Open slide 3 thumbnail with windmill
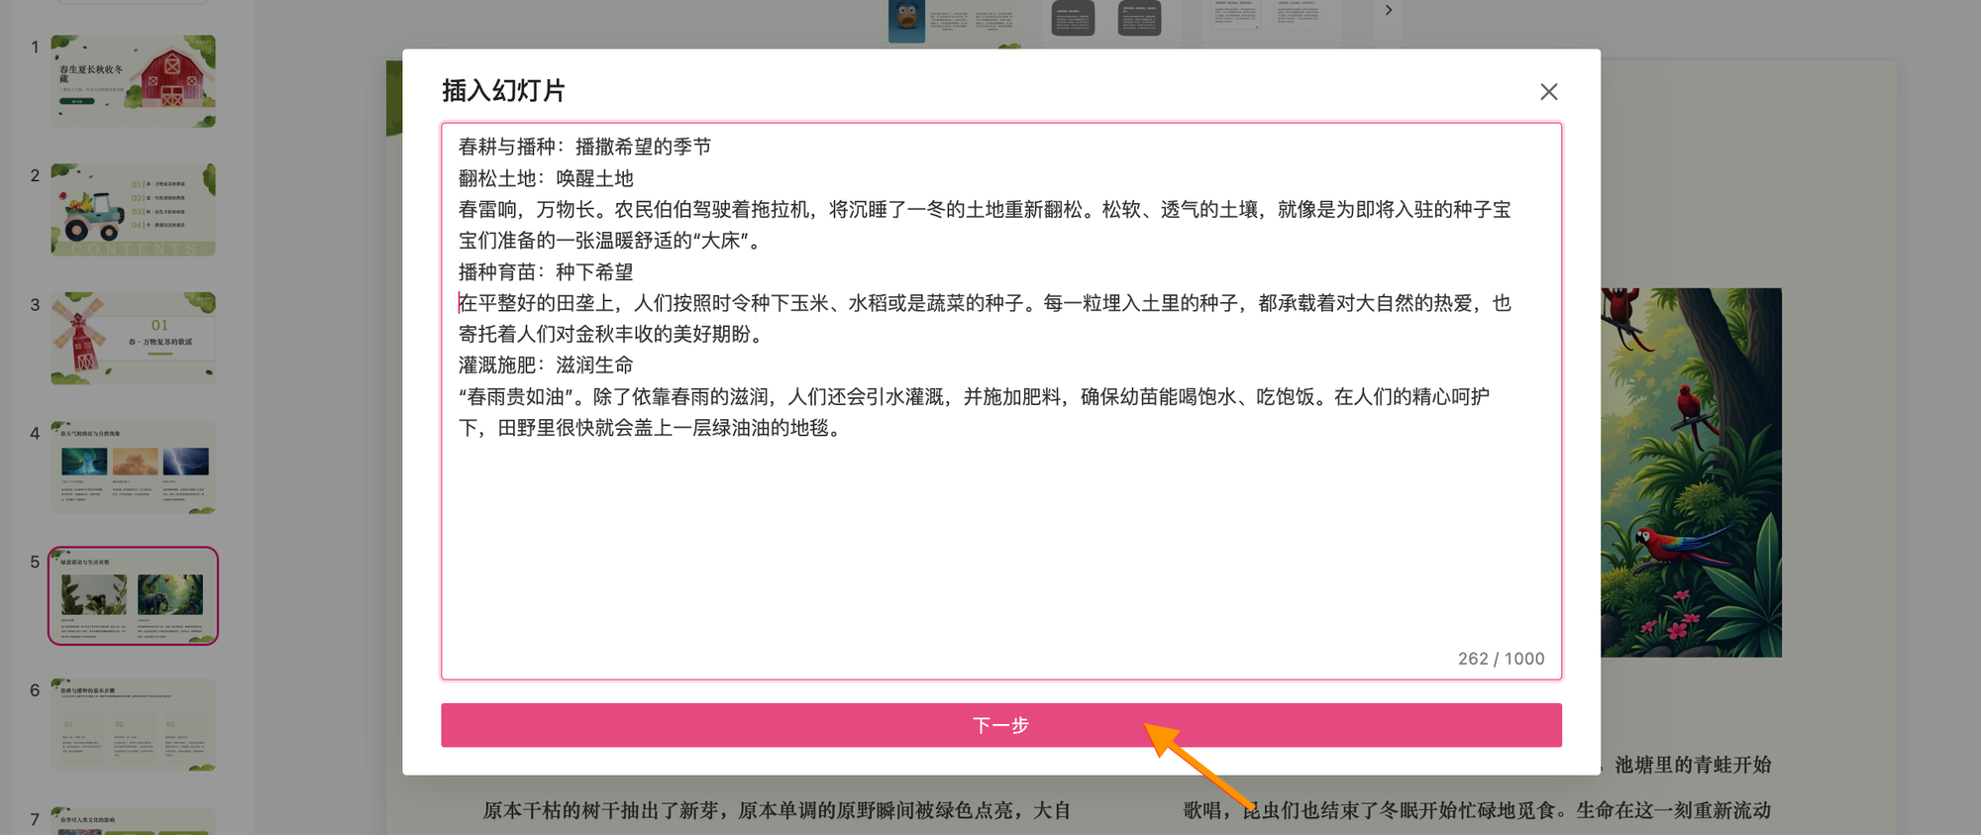 pos(134,339)
